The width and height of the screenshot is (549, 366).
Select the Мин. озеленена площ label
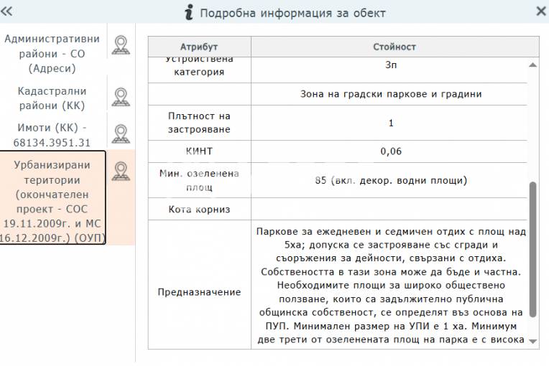pos(199,180)
